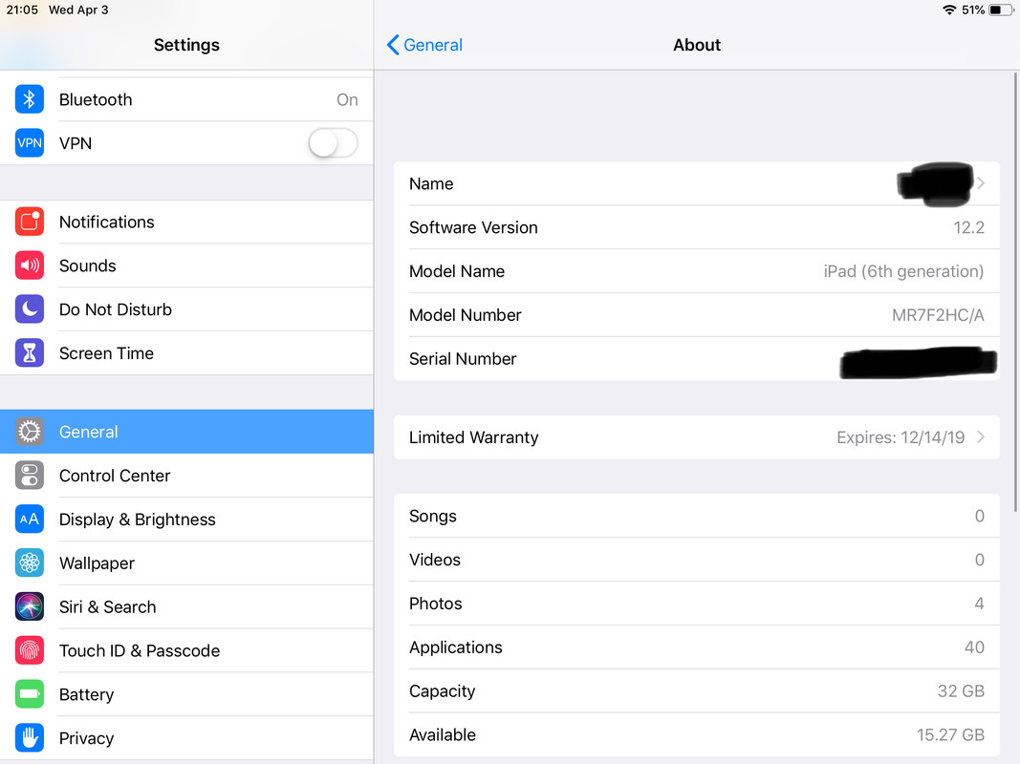
Task: Open Privacy settings label
Action: [x=87, y=738]
